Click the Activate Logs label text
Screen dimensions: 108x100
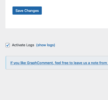(23, 45)
